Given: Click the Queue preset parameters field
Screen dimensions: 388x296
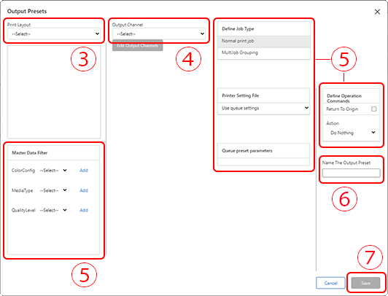Looking at the screenshot, I should (x=263, y=162).
